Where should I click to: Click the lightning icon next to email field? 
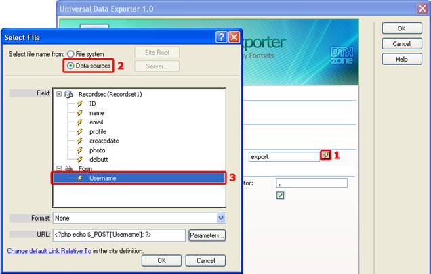[x=80, y=122]
